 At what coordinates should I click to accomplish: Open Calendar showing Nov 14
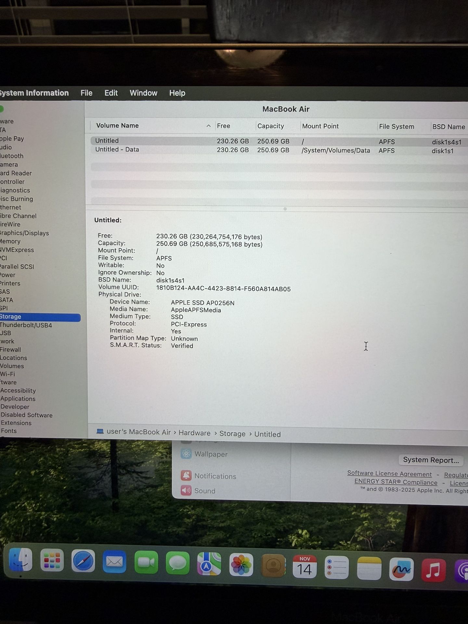tap(305, 566)
